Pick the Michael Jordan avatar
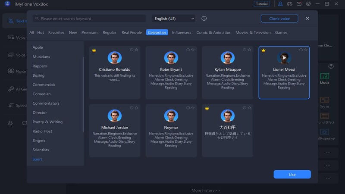 [115, 116]
